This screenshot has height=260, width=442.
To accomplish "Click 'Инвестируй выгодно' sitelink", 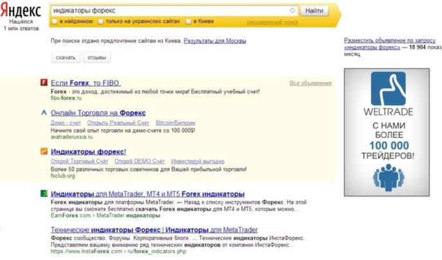I will (x=198, y=161).
